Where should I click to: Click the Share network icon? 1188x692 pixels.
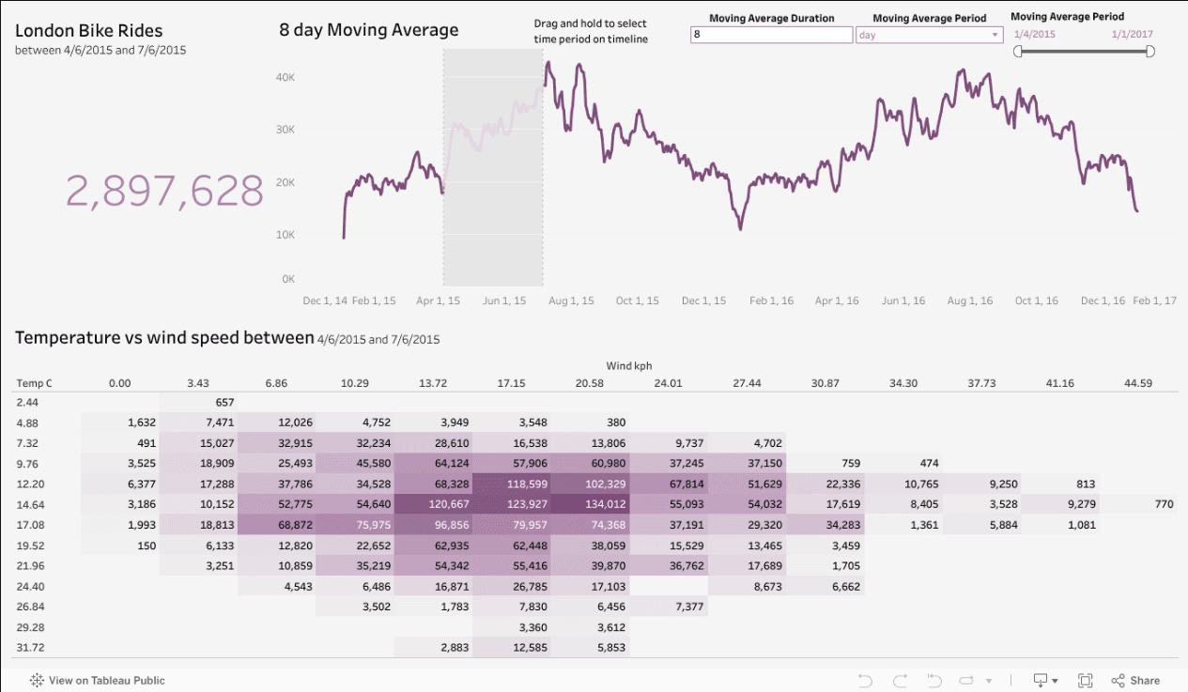pyautogui.click(x=1117, y=680)
